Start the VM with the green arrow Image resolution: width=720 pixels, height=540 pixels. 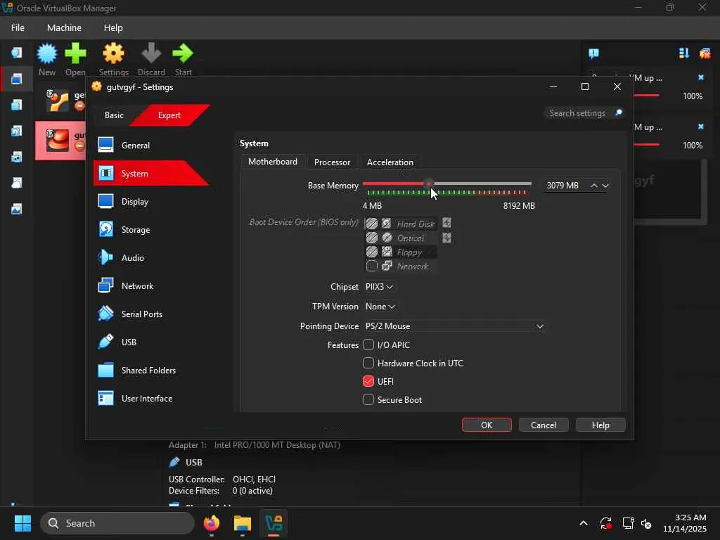click(x=183, y=53)
